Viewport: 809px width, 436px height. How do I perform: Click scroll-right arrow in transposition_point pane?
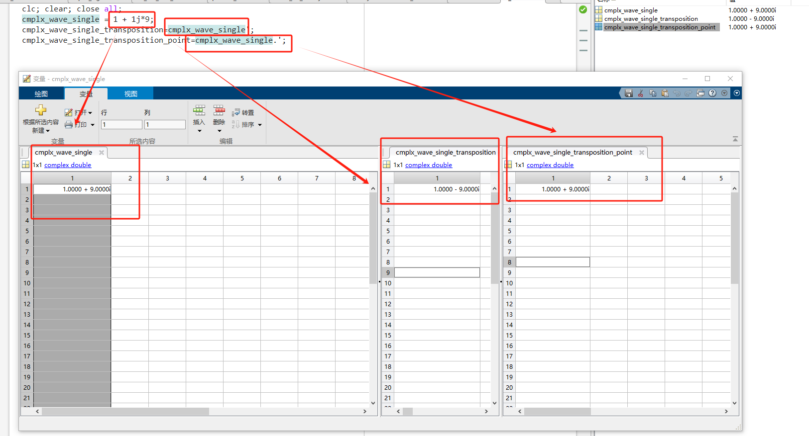[x=726, y=411]
